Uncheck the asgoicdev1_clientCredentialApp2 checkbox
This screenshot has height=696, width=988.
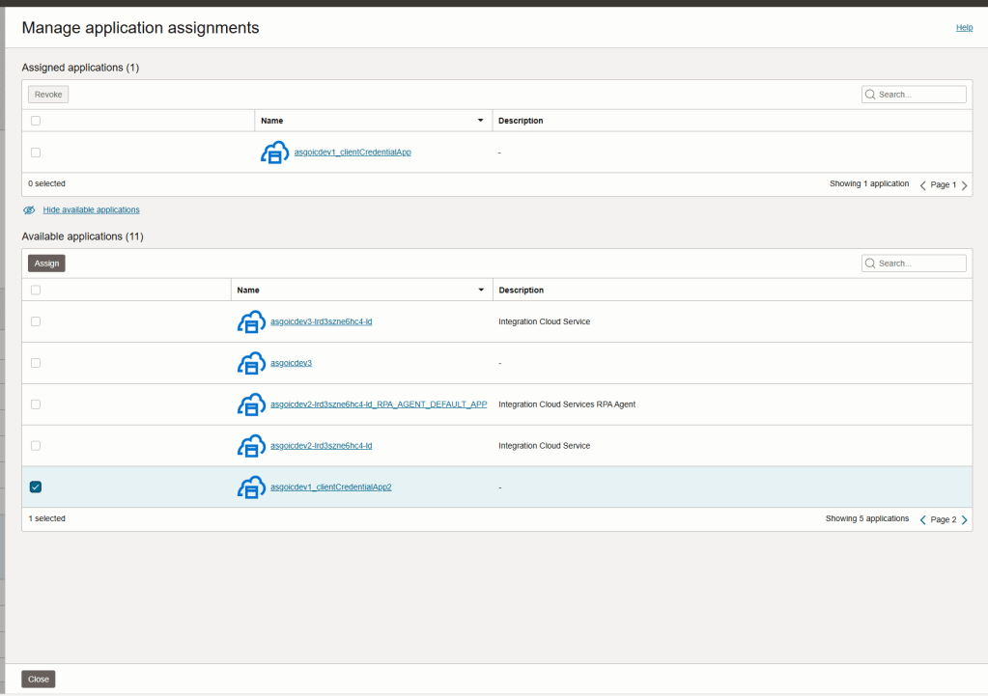coord(36,487)
